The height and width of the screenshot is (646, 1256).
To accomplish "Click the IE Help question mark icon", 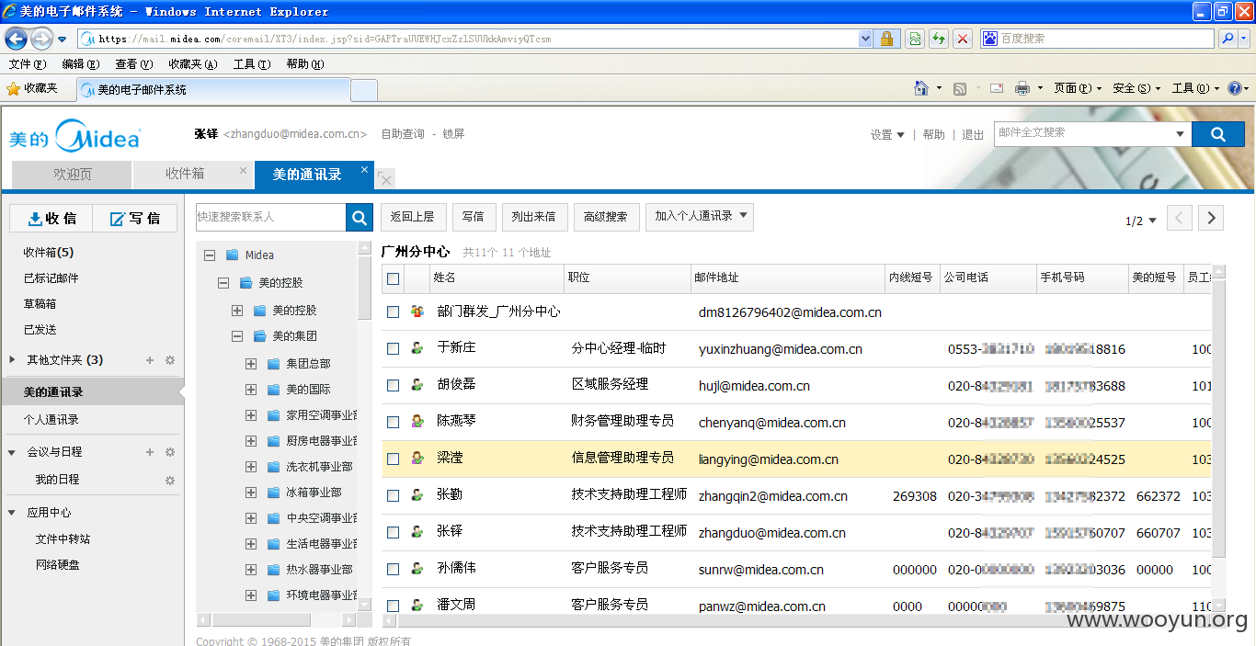I will (x=1234, y=88).
